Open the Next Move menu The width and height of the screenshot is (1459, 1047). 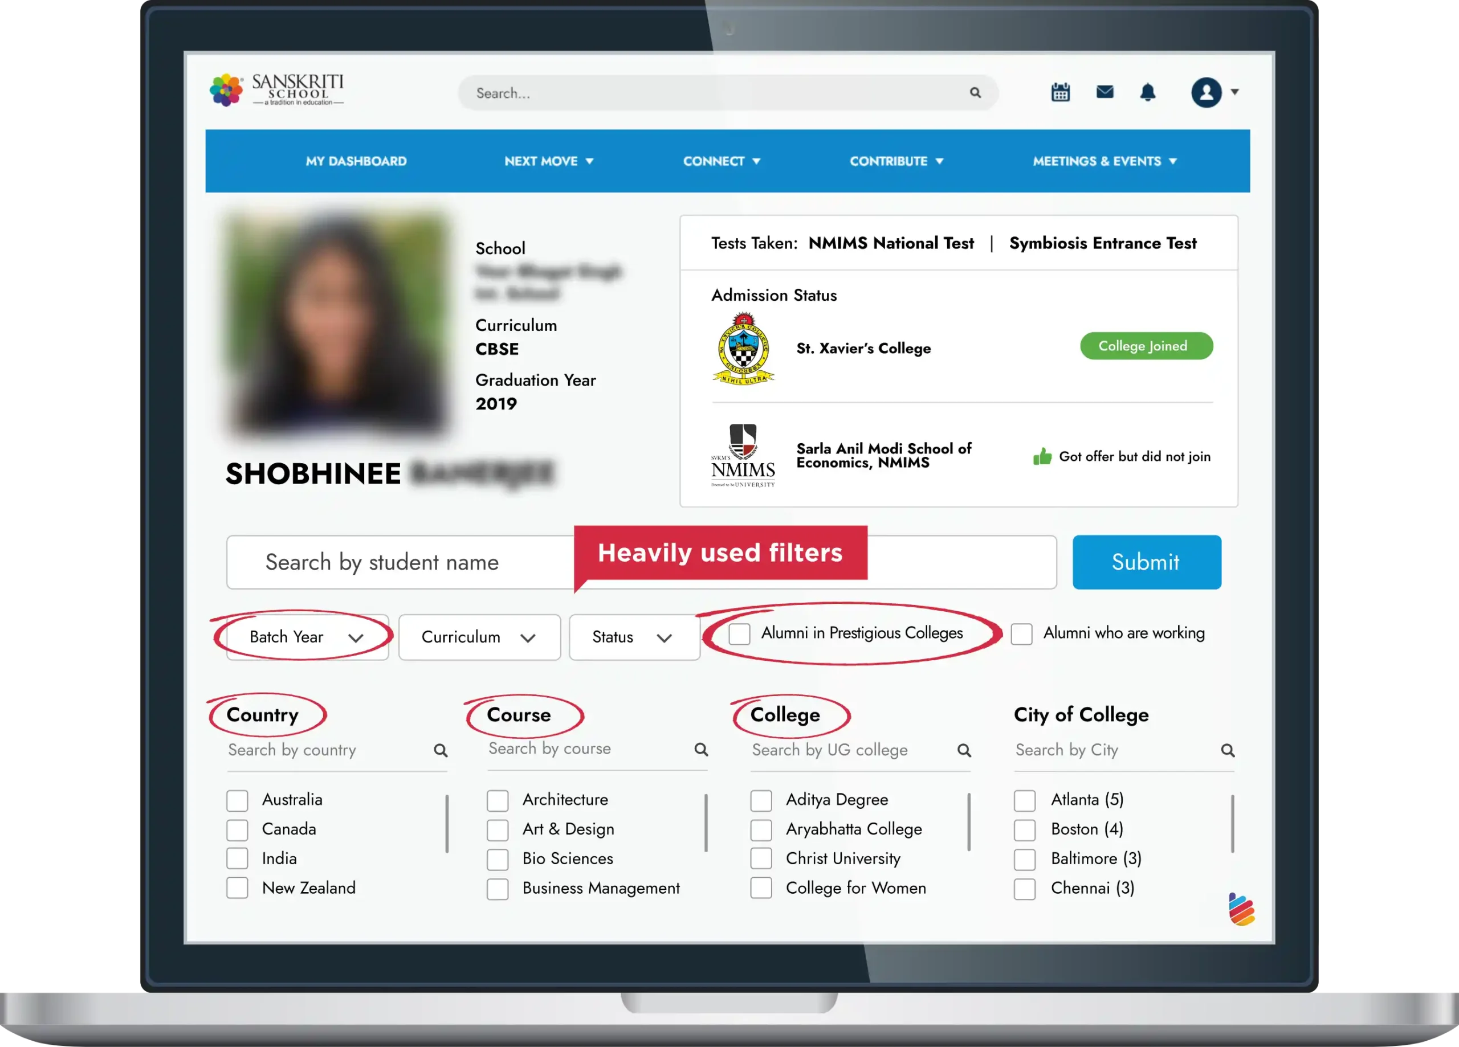pyautogui.click(x=548, y=161)
